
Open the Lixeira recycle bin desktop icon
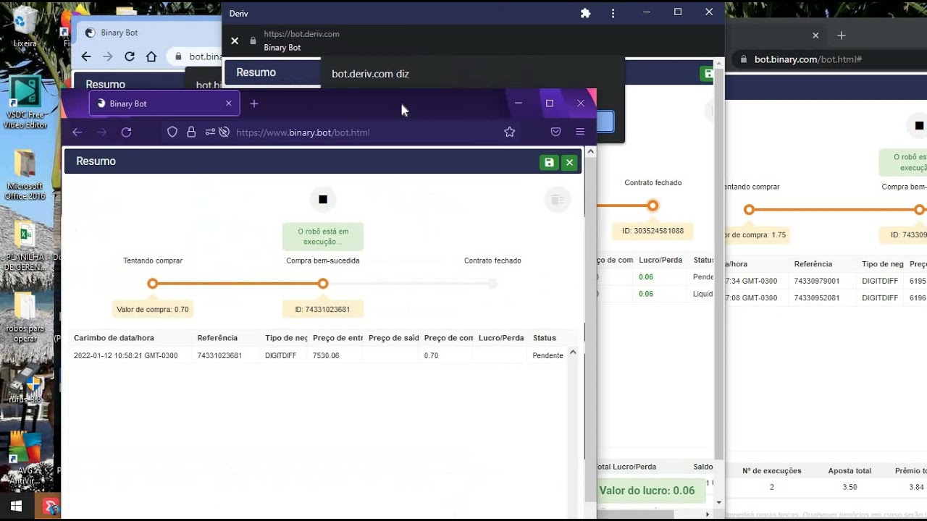25,27
